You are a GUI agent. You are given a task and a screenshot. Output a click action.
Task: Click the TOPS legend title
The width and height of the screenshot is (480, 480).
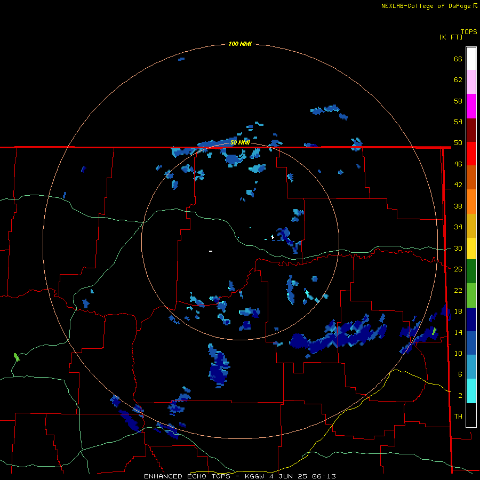pyautogui.click(x=469, y=32)
